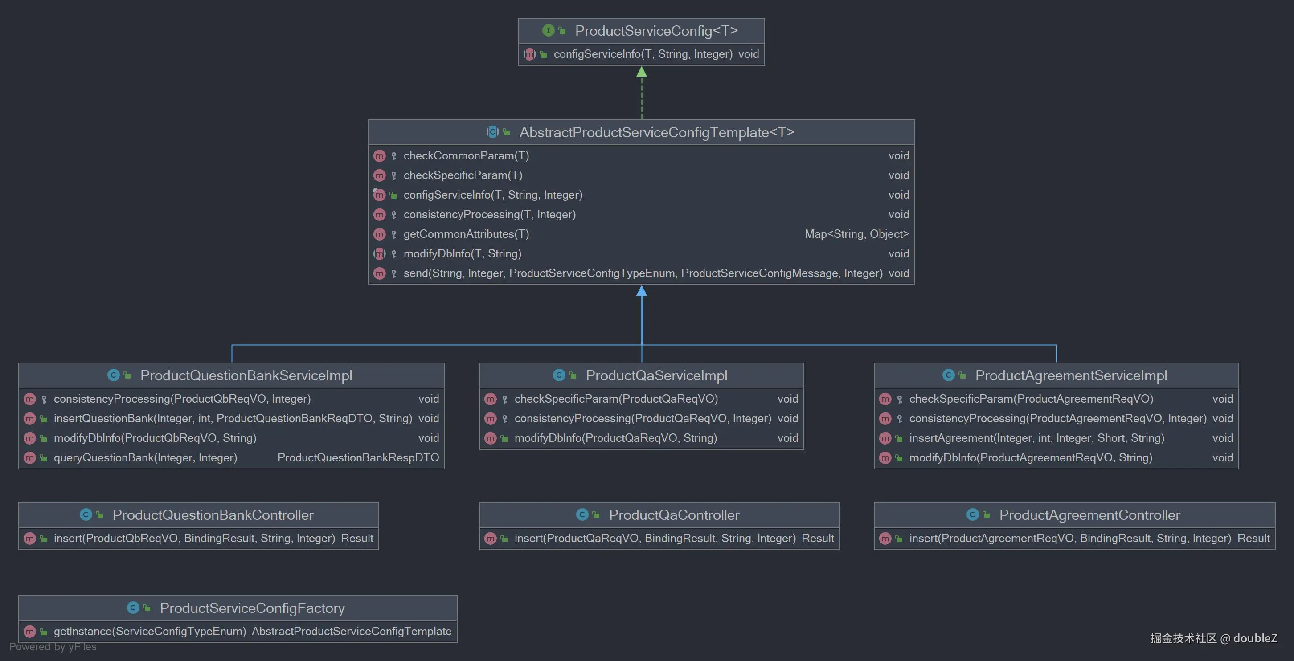Viewport: 1294px width, 661px height.
Task: Click the protected key icon beside checkSpecificParam(T)
Action: click(394, 175)
